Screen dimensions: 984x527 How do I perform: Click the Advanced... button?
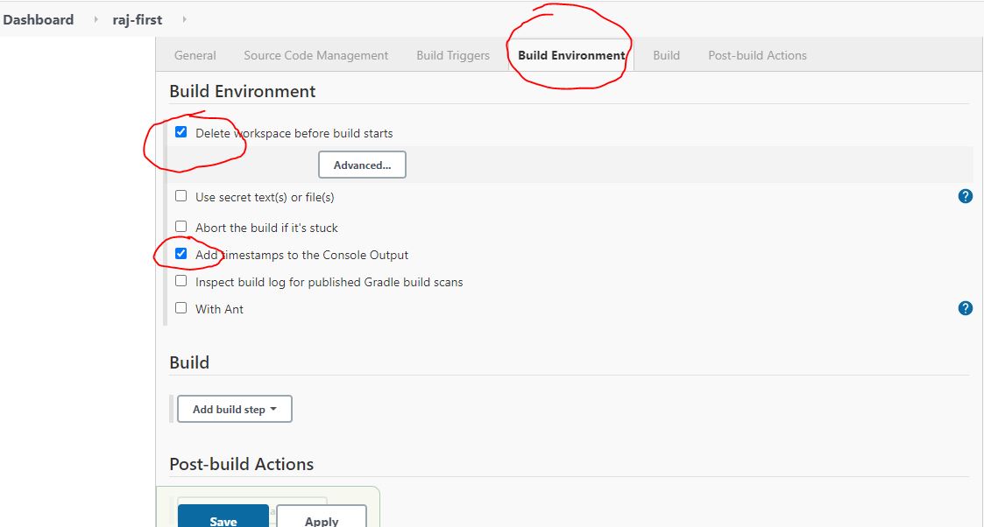click(362, 165)
